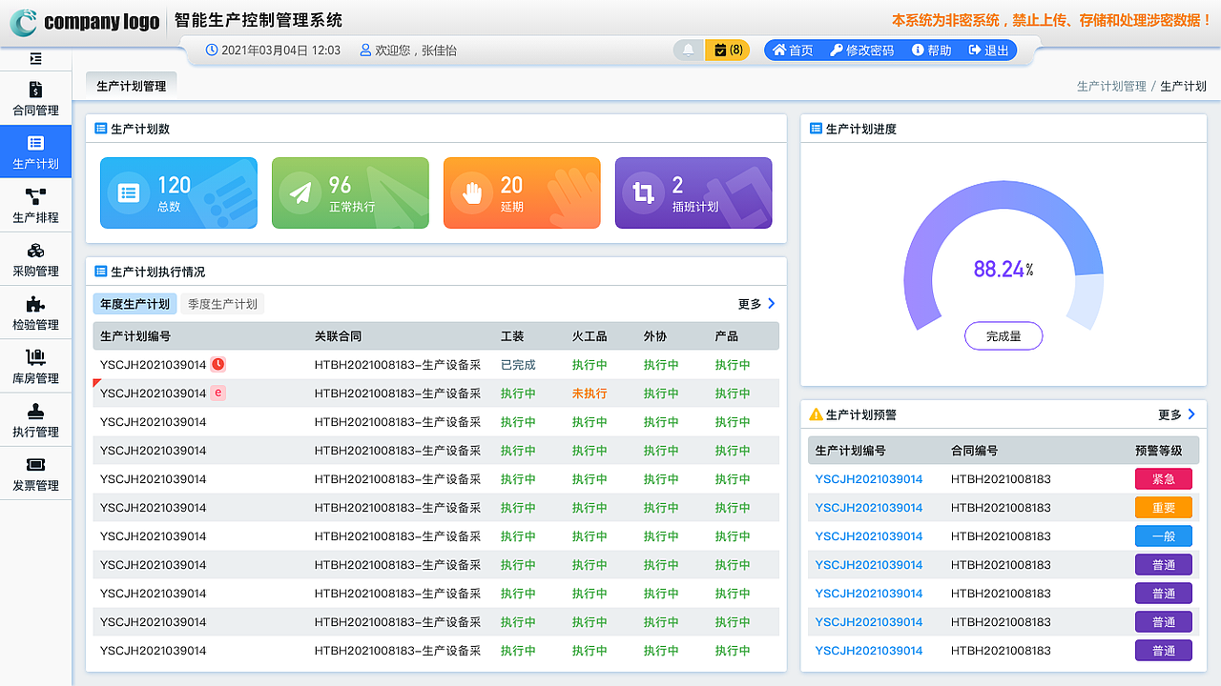Image resolution: width=1221 pixels, height=686 pixels.
Task: Click the notification bell icon
Action: pos(688,50)
